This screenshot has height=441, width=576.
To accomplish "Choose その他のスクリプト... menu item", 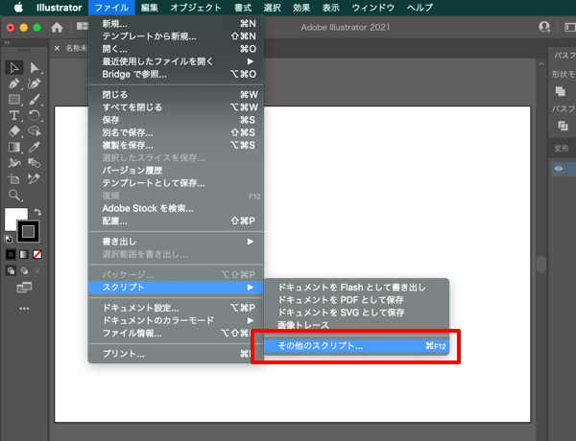I will (x=356, y=345).
